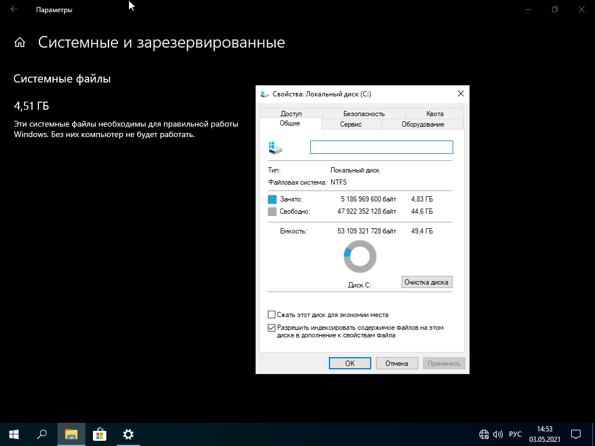
Task: Open the volume speaker tray icon
Action: pos(497,434)
